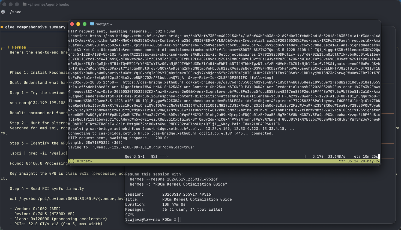Click 'HTTP request sent, awaiting response... 200 OK'
Image resolution: width=401 pixels, height=230 pixels.
[x=118, y=138]
